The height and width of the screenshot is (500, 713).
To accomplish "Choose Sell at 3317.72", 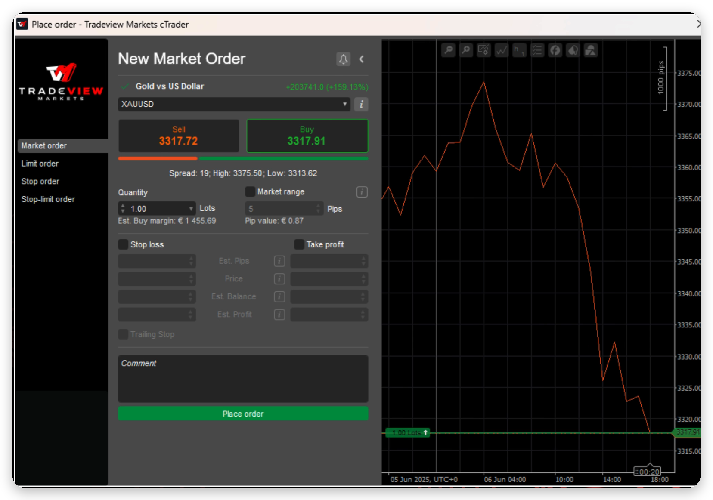I will click(179, 136).
